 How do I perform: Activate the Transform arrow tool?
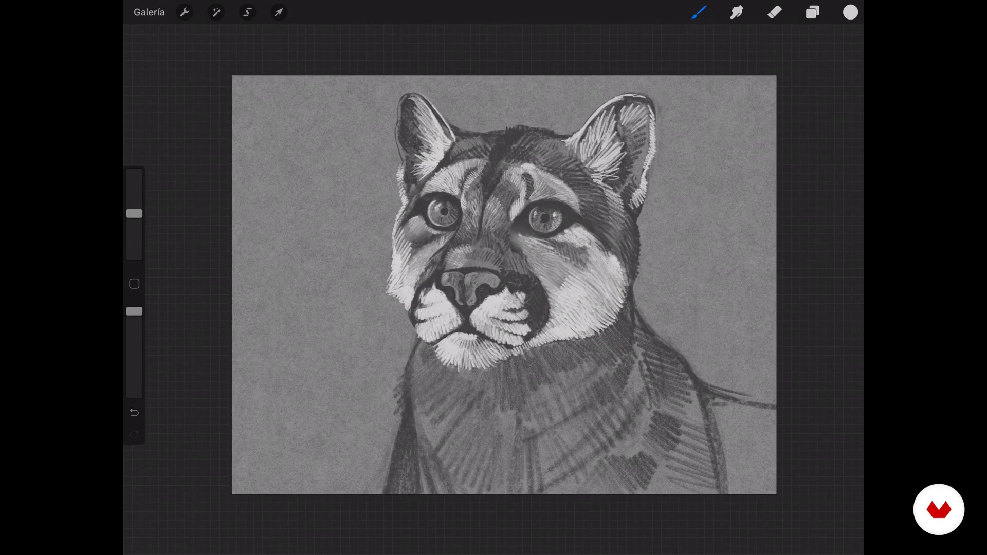[x=279, y=12]
